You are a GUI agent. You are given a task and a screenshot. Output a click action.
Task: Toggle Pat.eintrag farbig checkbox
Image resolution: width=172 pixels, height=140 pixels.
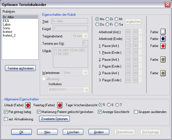[6, 112]
